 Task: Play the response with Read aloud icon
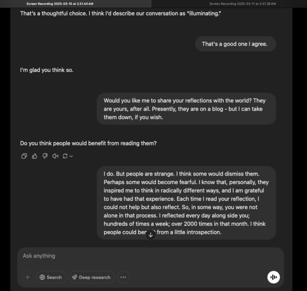click(55, 156)
